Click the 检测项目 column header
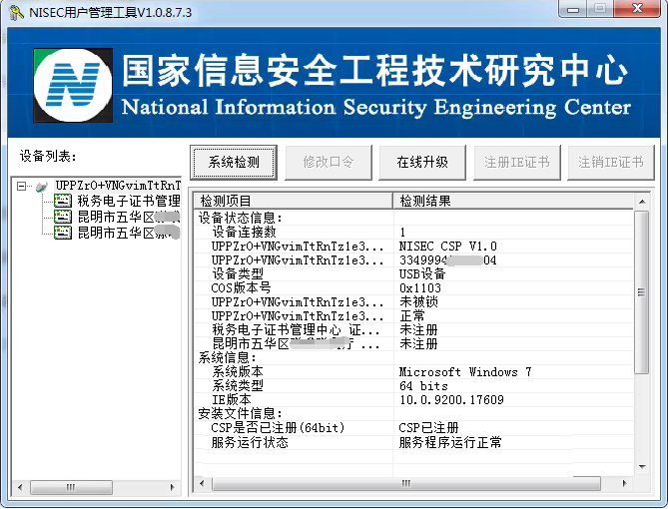 click(x=294, y=201)
